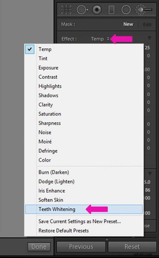
Task: Pick the Soften Skin preset
Action: [x=51, y=200]
